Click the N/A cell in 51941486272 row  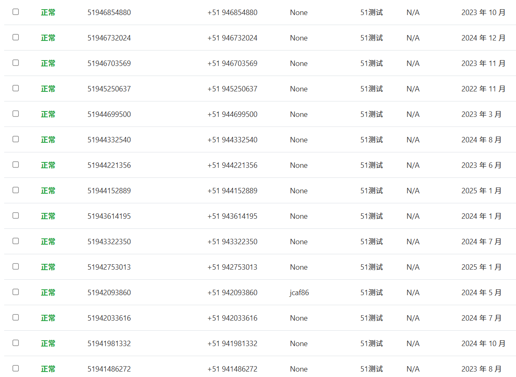tap(413, 369)
